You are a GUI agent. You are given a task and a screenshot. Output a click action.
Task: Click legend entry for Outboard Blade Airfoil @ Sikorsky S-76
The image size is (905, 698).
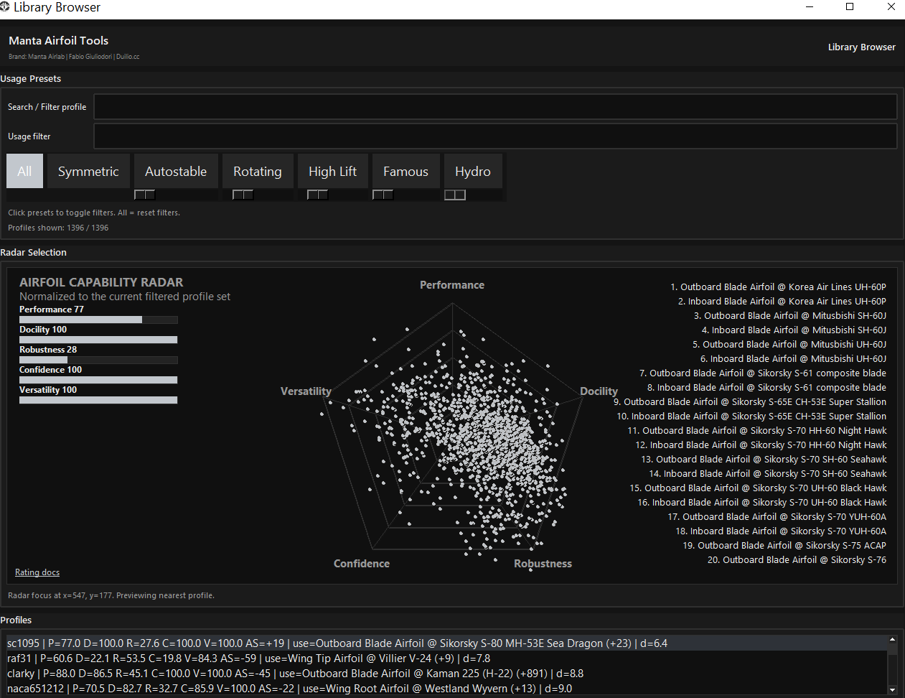(x=796, y=559)
